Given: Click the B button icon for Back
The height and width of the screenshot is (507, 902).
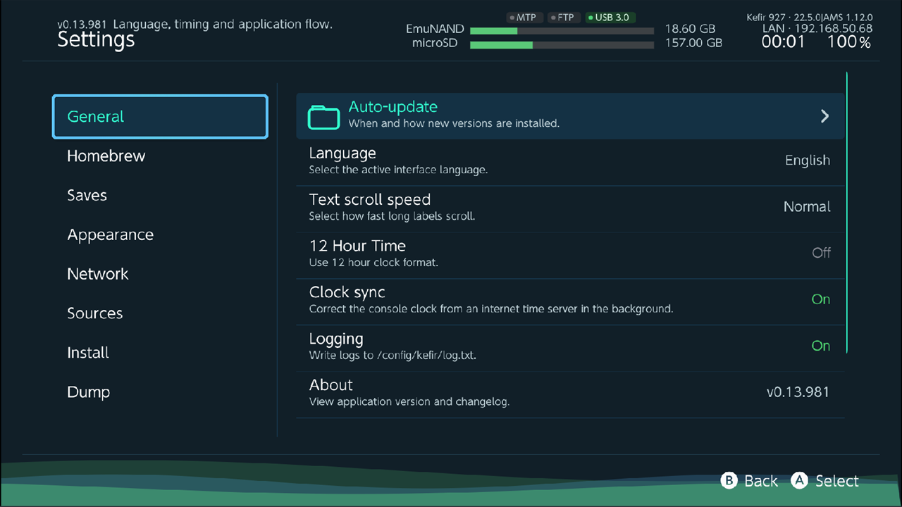Looking at the screenshot, I should point(729,480).
